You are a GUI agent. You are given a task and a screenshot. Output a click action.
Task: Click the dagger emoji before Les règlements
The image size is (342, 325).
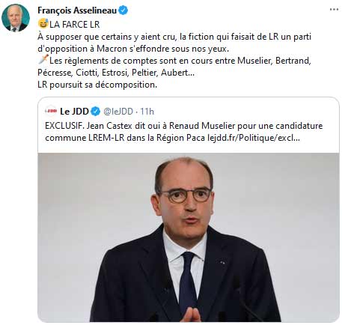click(43, 60)
